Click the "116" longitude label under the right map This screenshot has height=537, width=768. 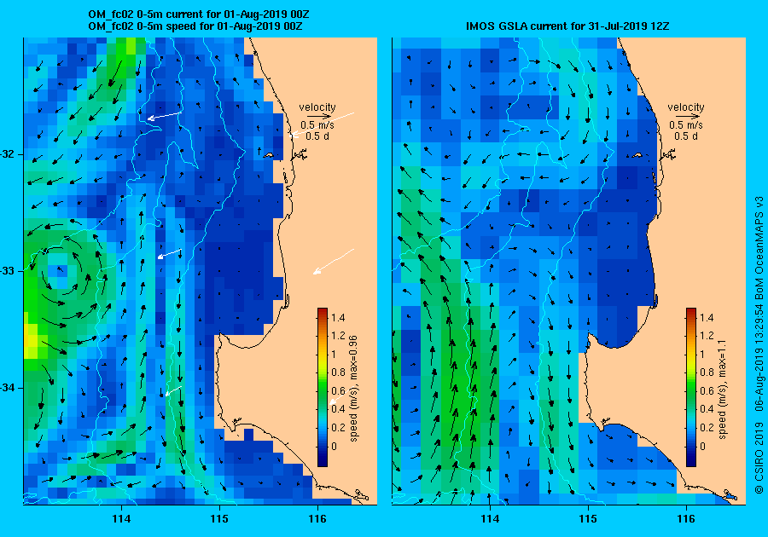point(686,519)
